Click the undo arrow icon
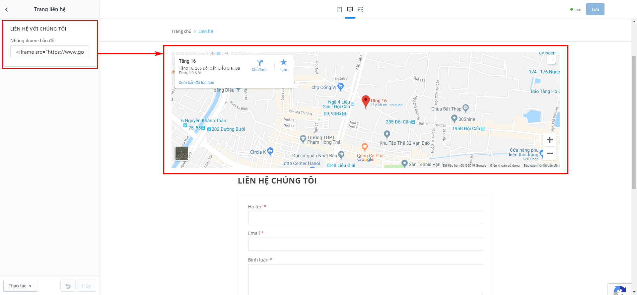Image resolution: width=637 pixels, height=295 pixels. (x=68, y=286)
